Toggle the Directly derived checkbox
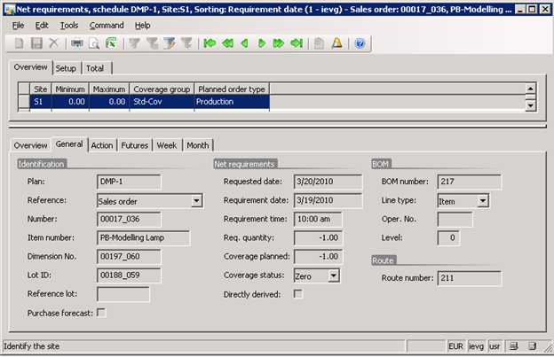The height and width of the screenshot is (357, 554). point(298,294)
